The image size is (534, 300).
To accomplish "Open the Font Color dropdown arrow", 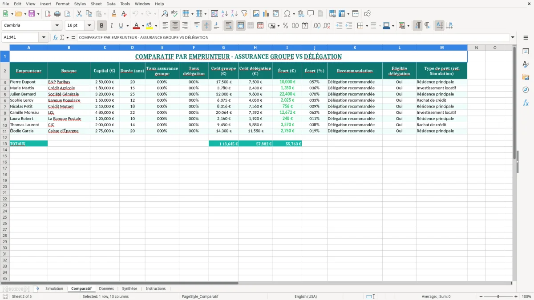I will [x=143, y=26].
